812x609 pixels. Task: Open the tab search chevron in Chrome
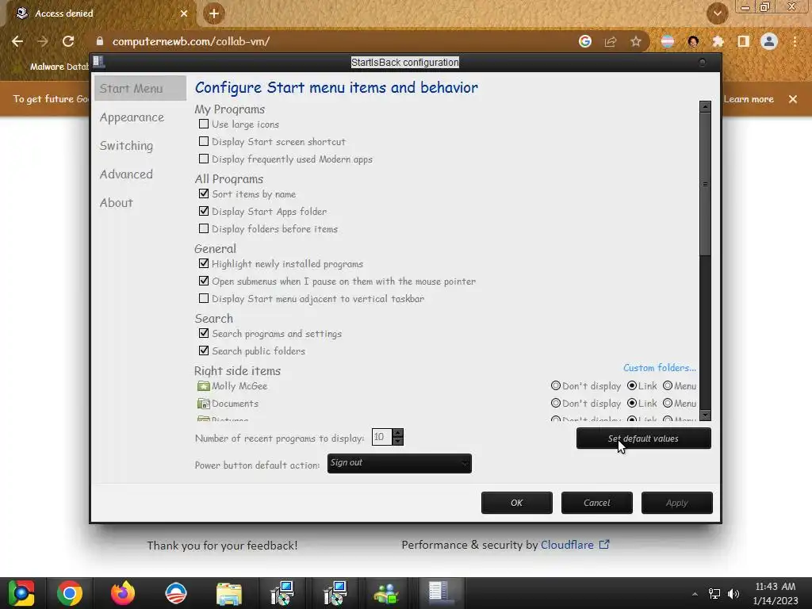718,13
